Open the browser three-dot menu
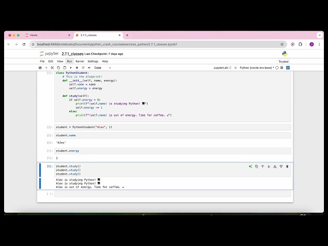 (319, 45)
